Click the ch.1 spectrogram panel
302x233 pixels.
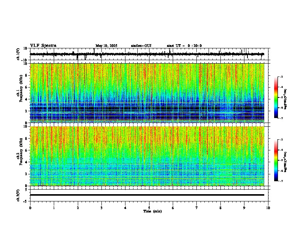(147, 93)
